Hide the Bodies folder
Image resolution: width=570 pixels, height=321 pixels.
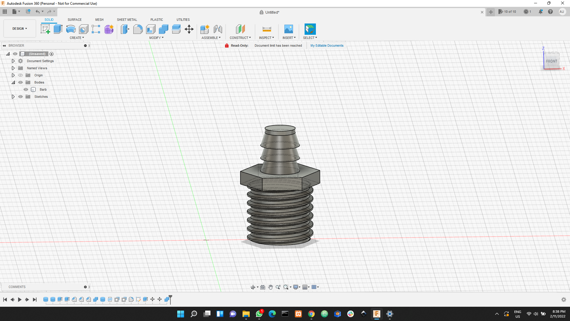point(20,82)
